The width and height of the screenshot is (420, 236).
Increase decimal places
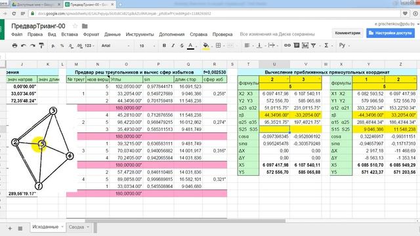79,46
